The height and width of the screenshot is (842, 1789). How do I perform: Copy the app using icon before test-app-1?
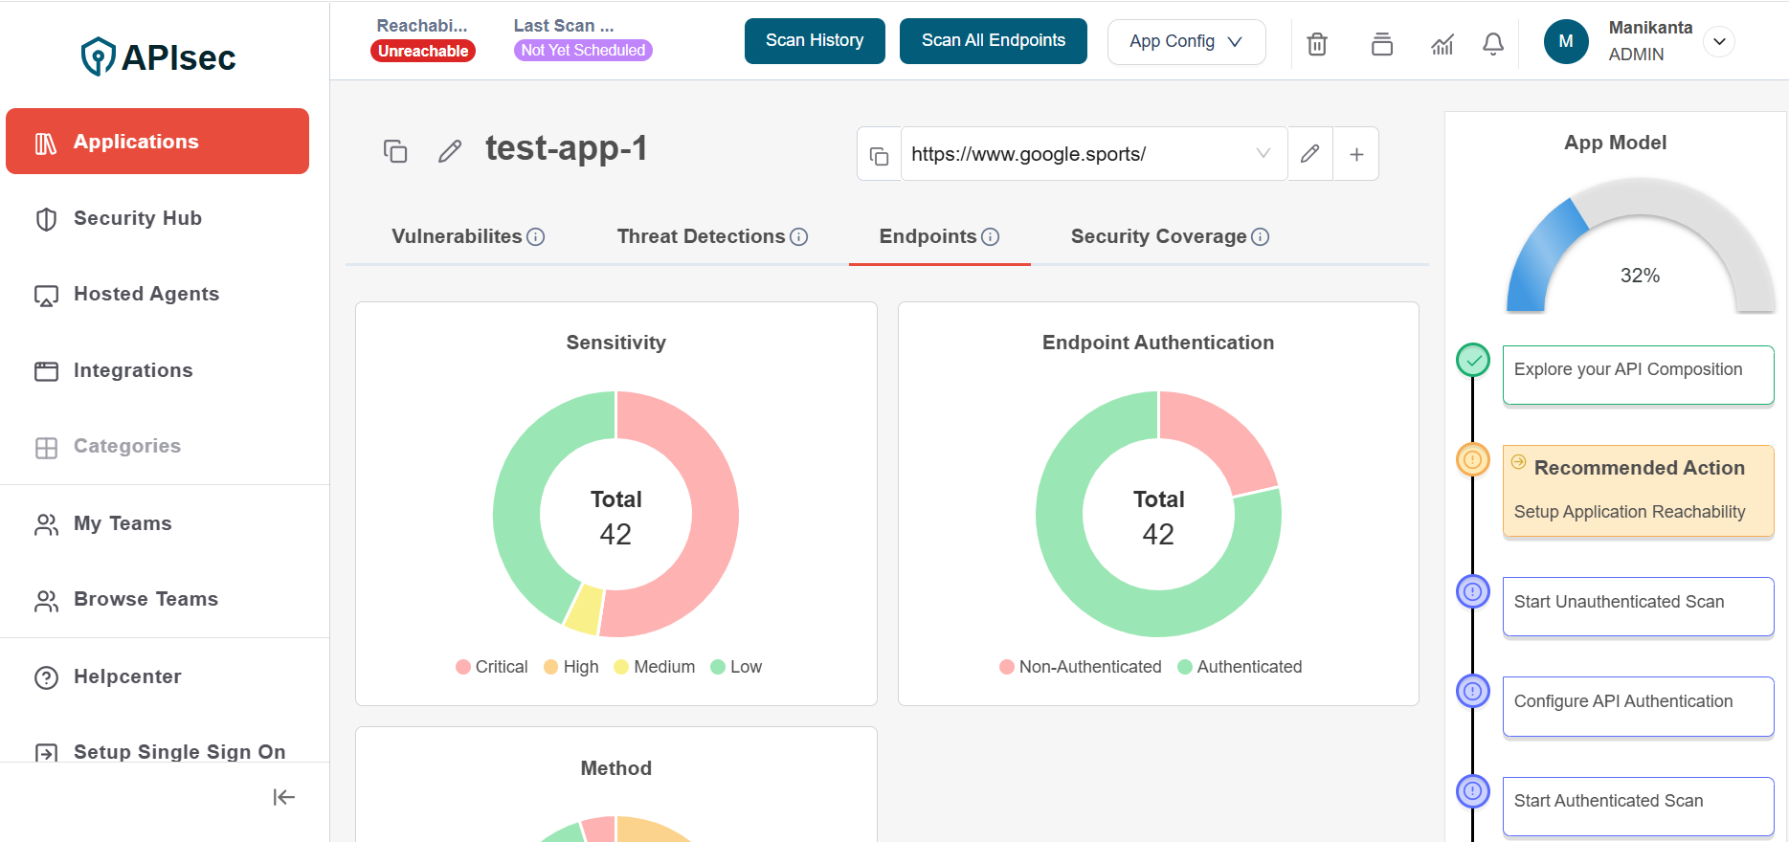pyautogui.click(x=395, y=151)
